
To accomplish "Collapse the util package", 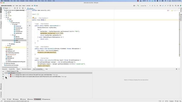I will pyautogui.click(x=11, y=35).
